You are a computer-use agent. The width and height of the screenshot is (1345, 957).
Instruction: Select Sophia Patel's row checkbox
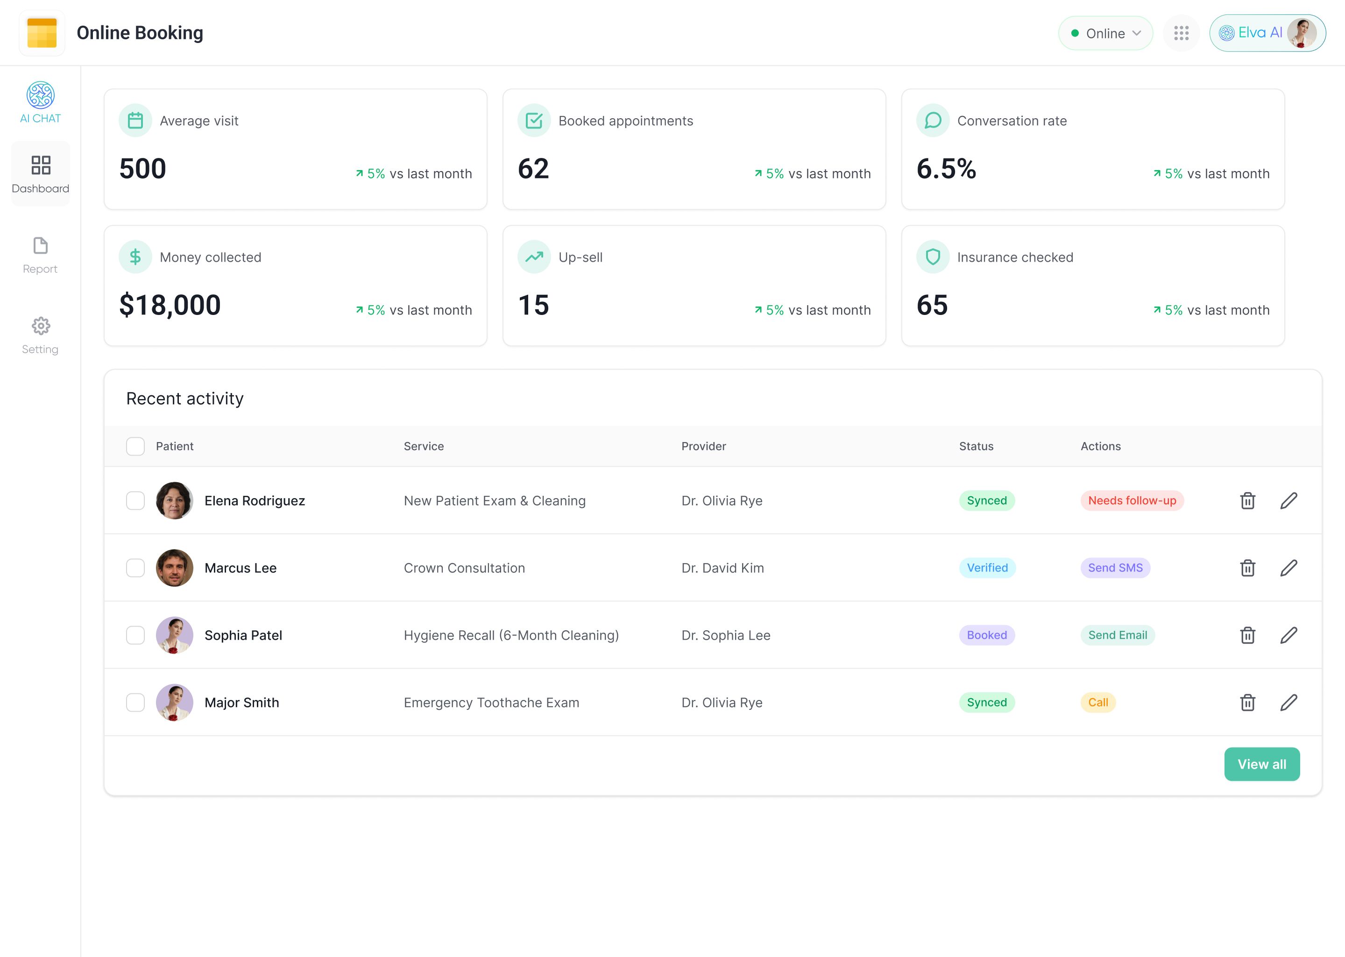(135, 635)
